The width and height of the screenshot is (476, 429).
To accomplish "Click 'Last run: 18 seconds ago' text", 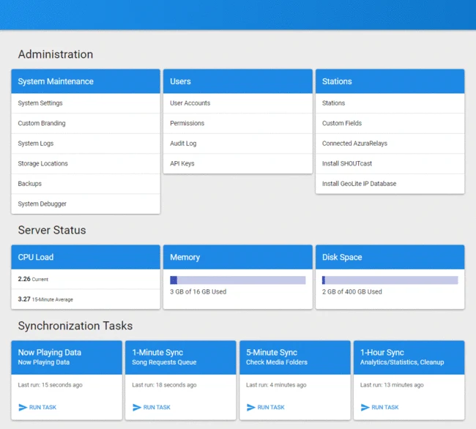I will pyautogui.click(x=164, y=384).
